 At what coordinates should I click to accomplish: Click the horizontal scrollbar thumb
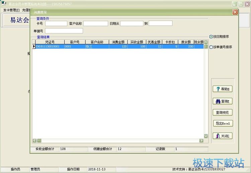click(39, 140)
